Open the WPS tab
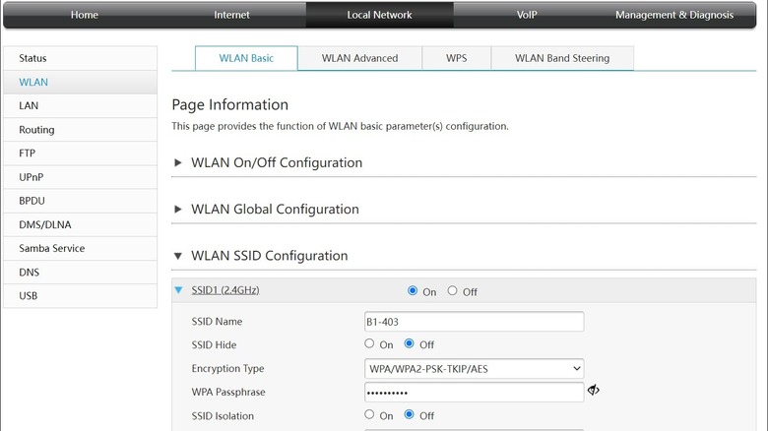 tap(456, 58)
